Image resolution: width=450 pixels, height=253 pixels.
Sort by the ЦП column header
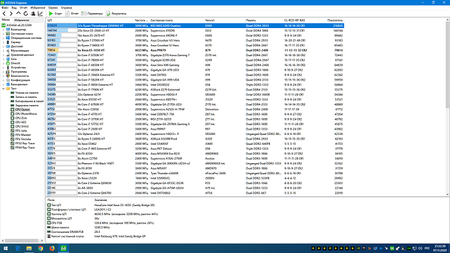pos(90,20)
